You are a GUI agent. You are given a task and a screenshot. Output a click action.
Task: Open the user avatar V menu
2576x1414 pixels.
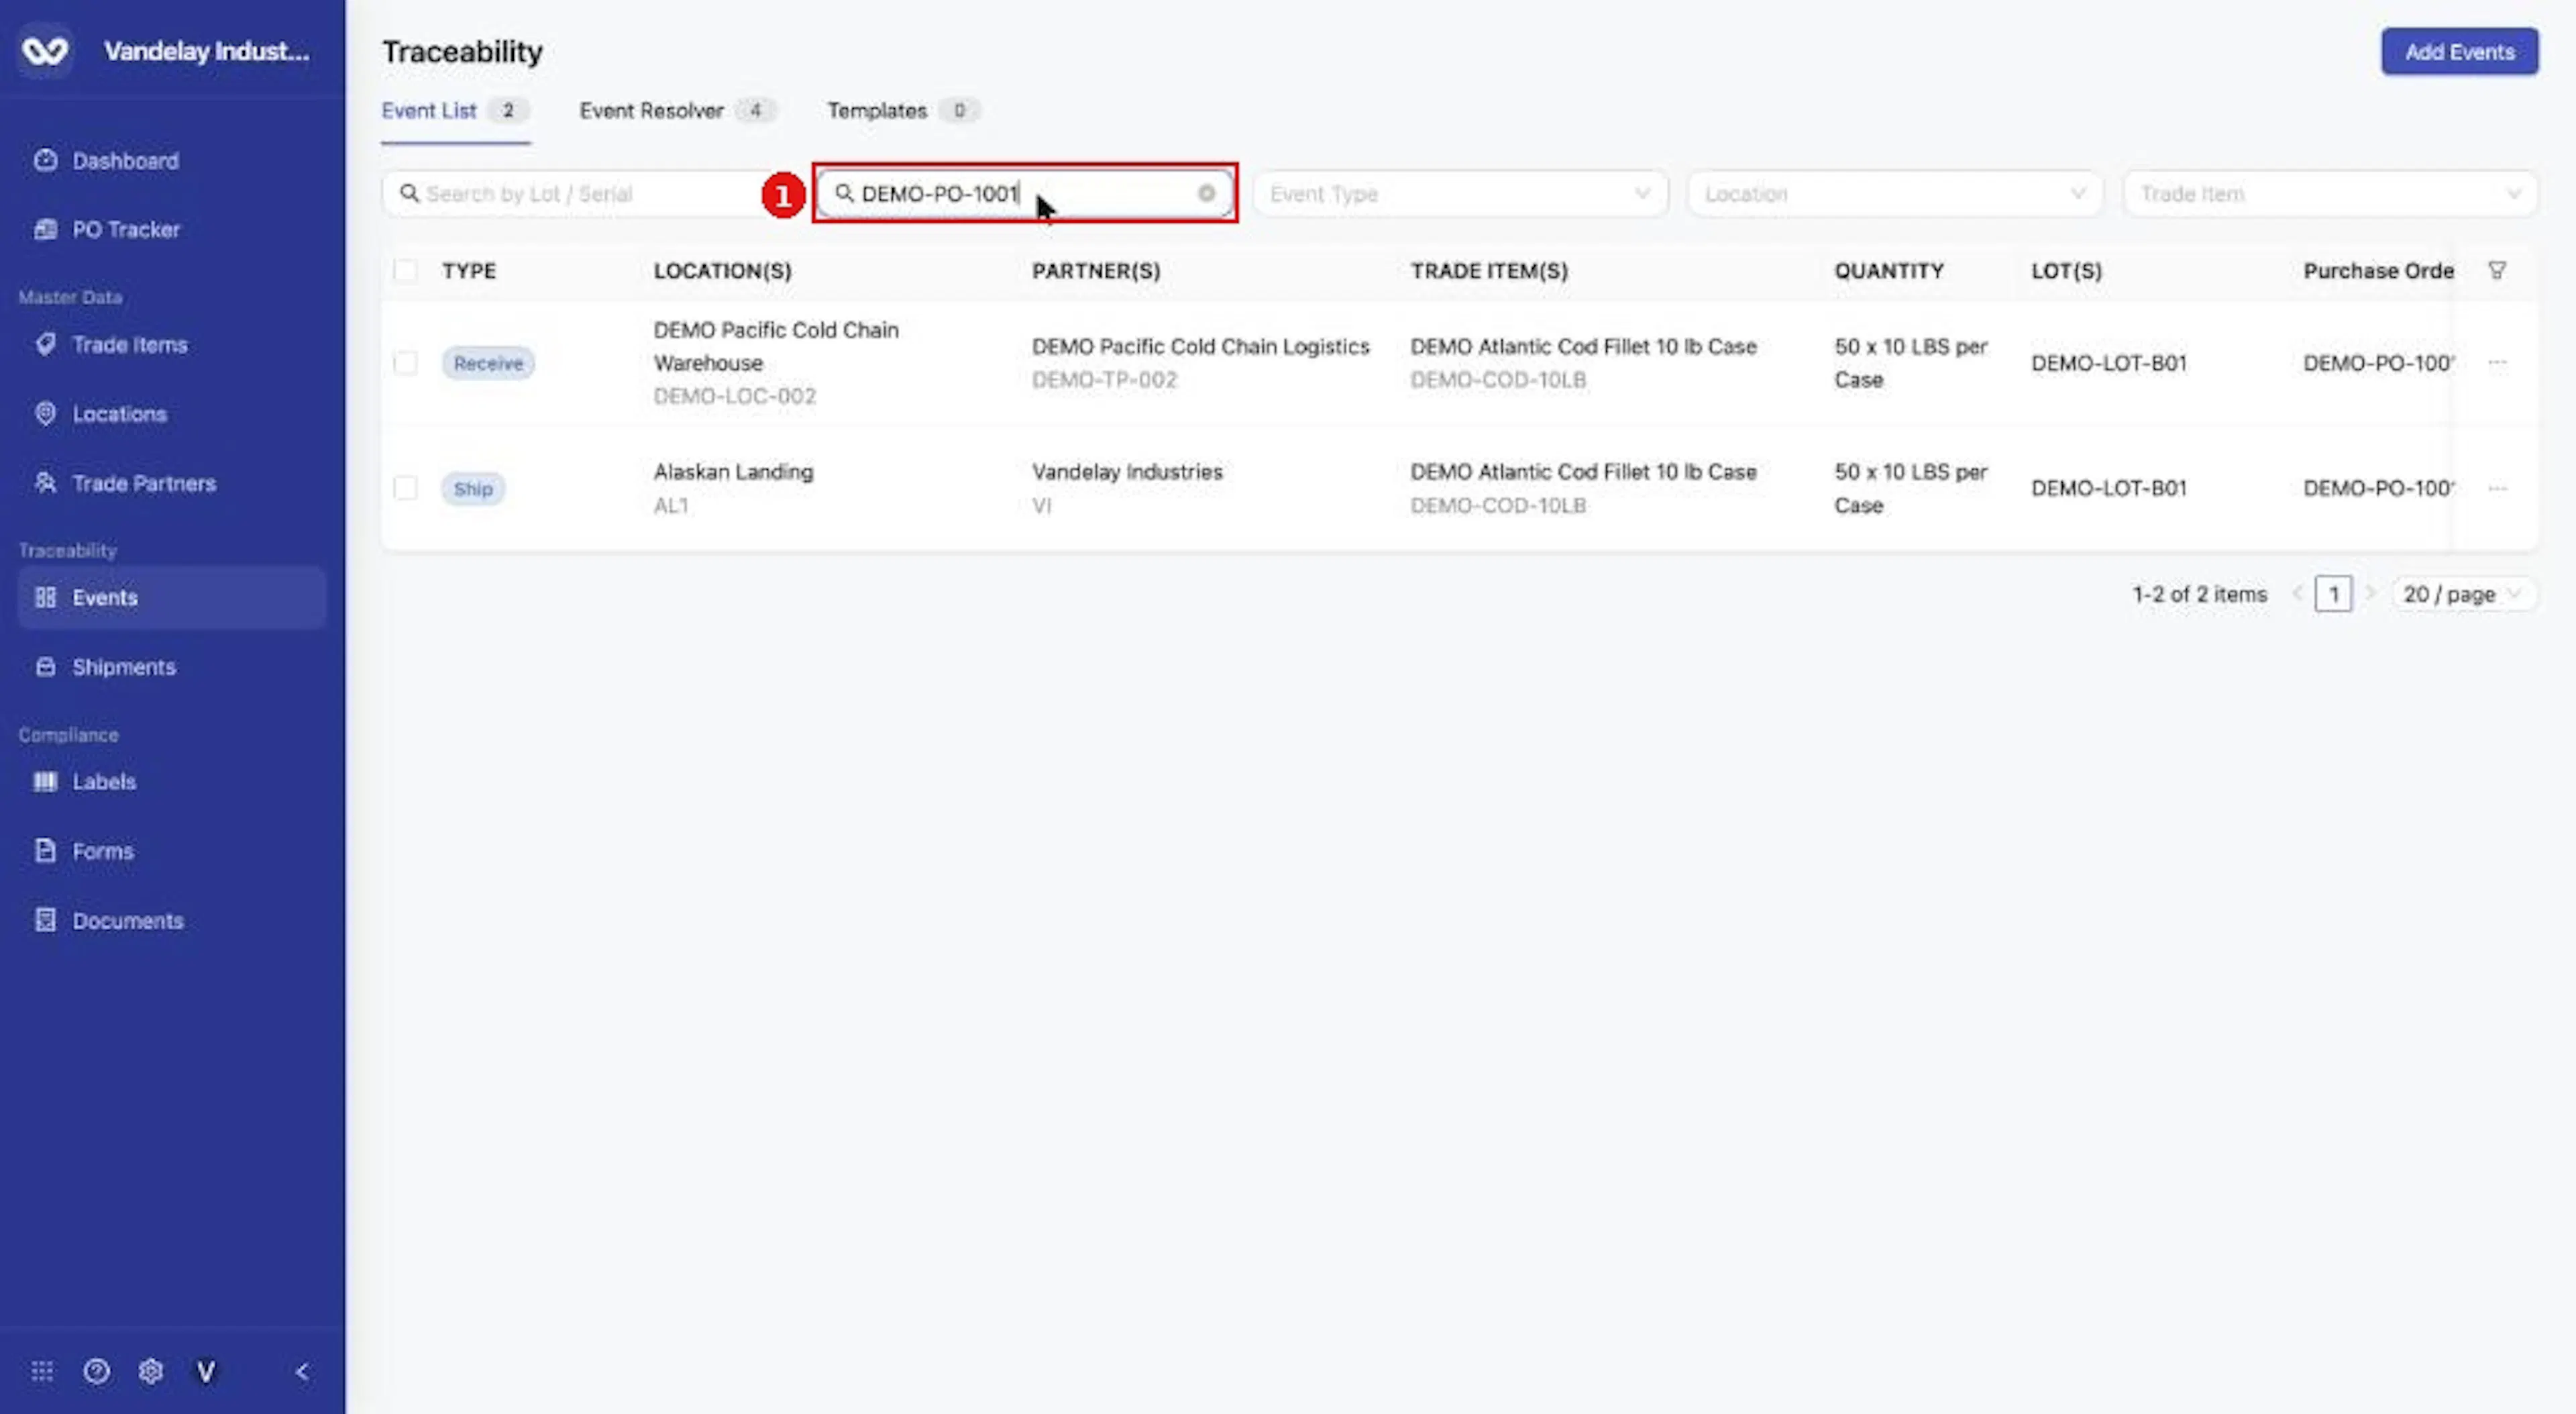click(206, 1371)
